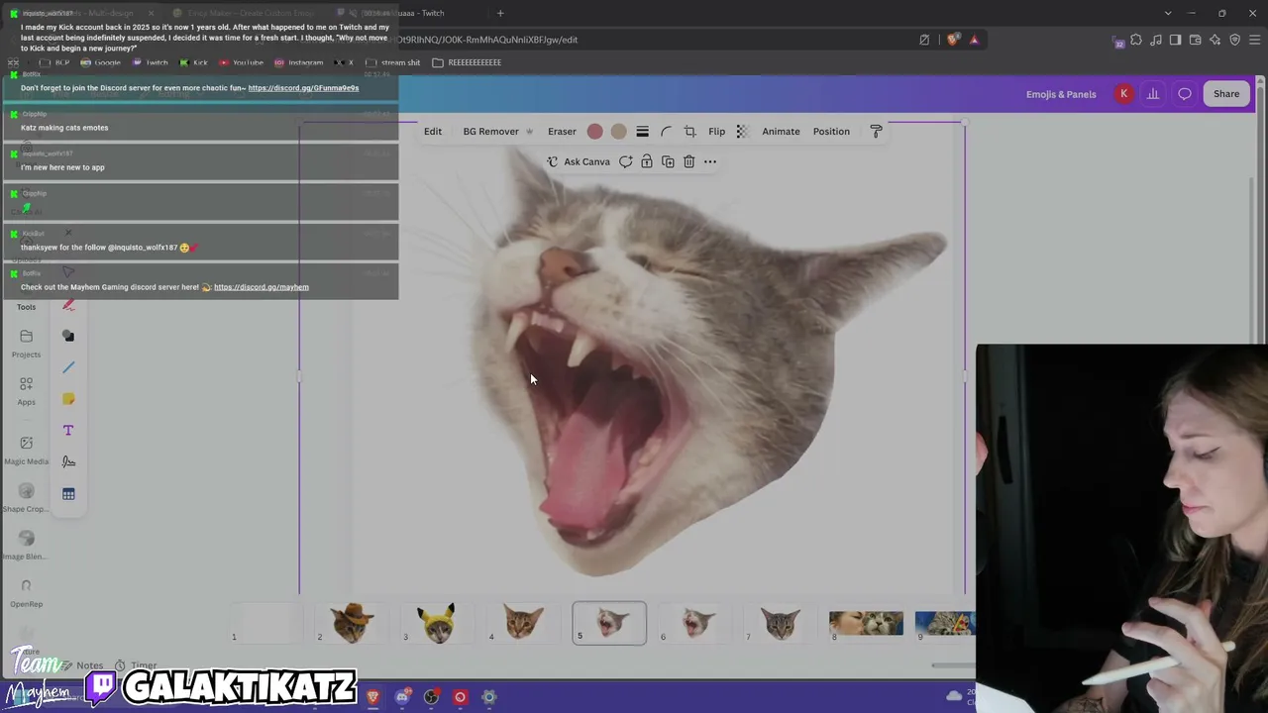Open the Shape Crop app in sidebar
The height and width of the screenshot is (713, 1268).
click(x=26, y=498)
